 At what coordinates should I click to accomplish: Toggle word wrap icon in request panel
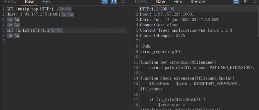(104, 2)
